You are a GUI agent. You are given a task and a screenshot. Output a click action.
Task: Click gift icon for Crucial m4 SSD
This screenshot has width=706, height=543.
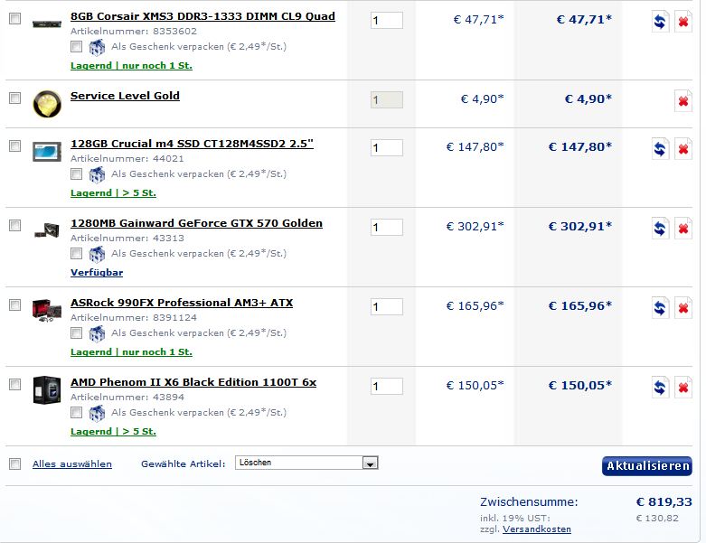pos(97,174)
